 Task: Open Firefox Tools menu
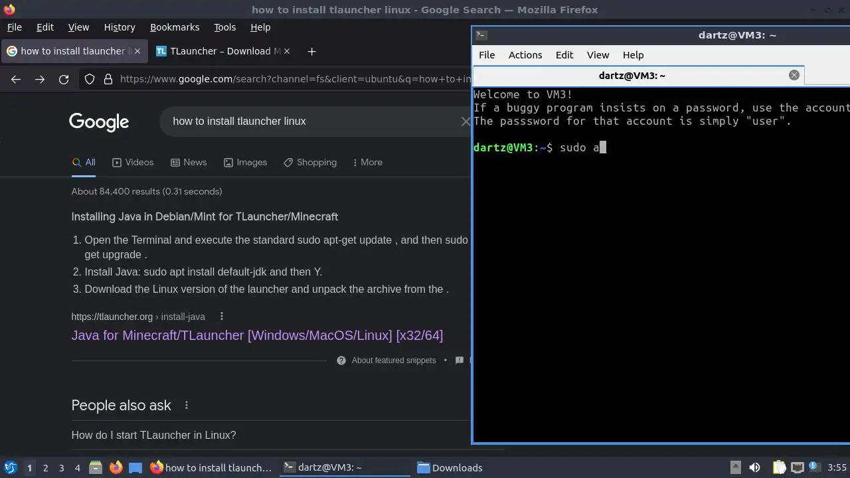[x=224, y=27]
